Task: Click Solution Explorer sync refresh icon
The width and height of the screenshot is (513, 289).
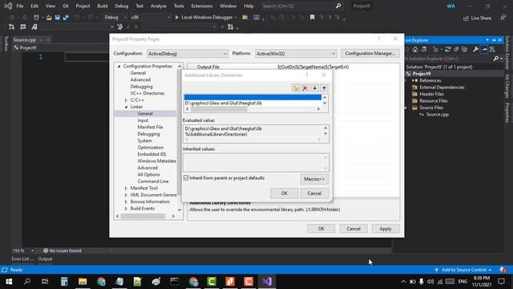Action: click(x=447, y=50)
